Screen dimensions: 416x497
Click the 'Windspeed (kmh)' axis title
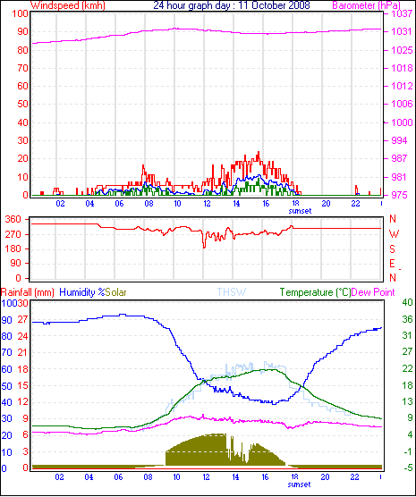tap(68, 5)
